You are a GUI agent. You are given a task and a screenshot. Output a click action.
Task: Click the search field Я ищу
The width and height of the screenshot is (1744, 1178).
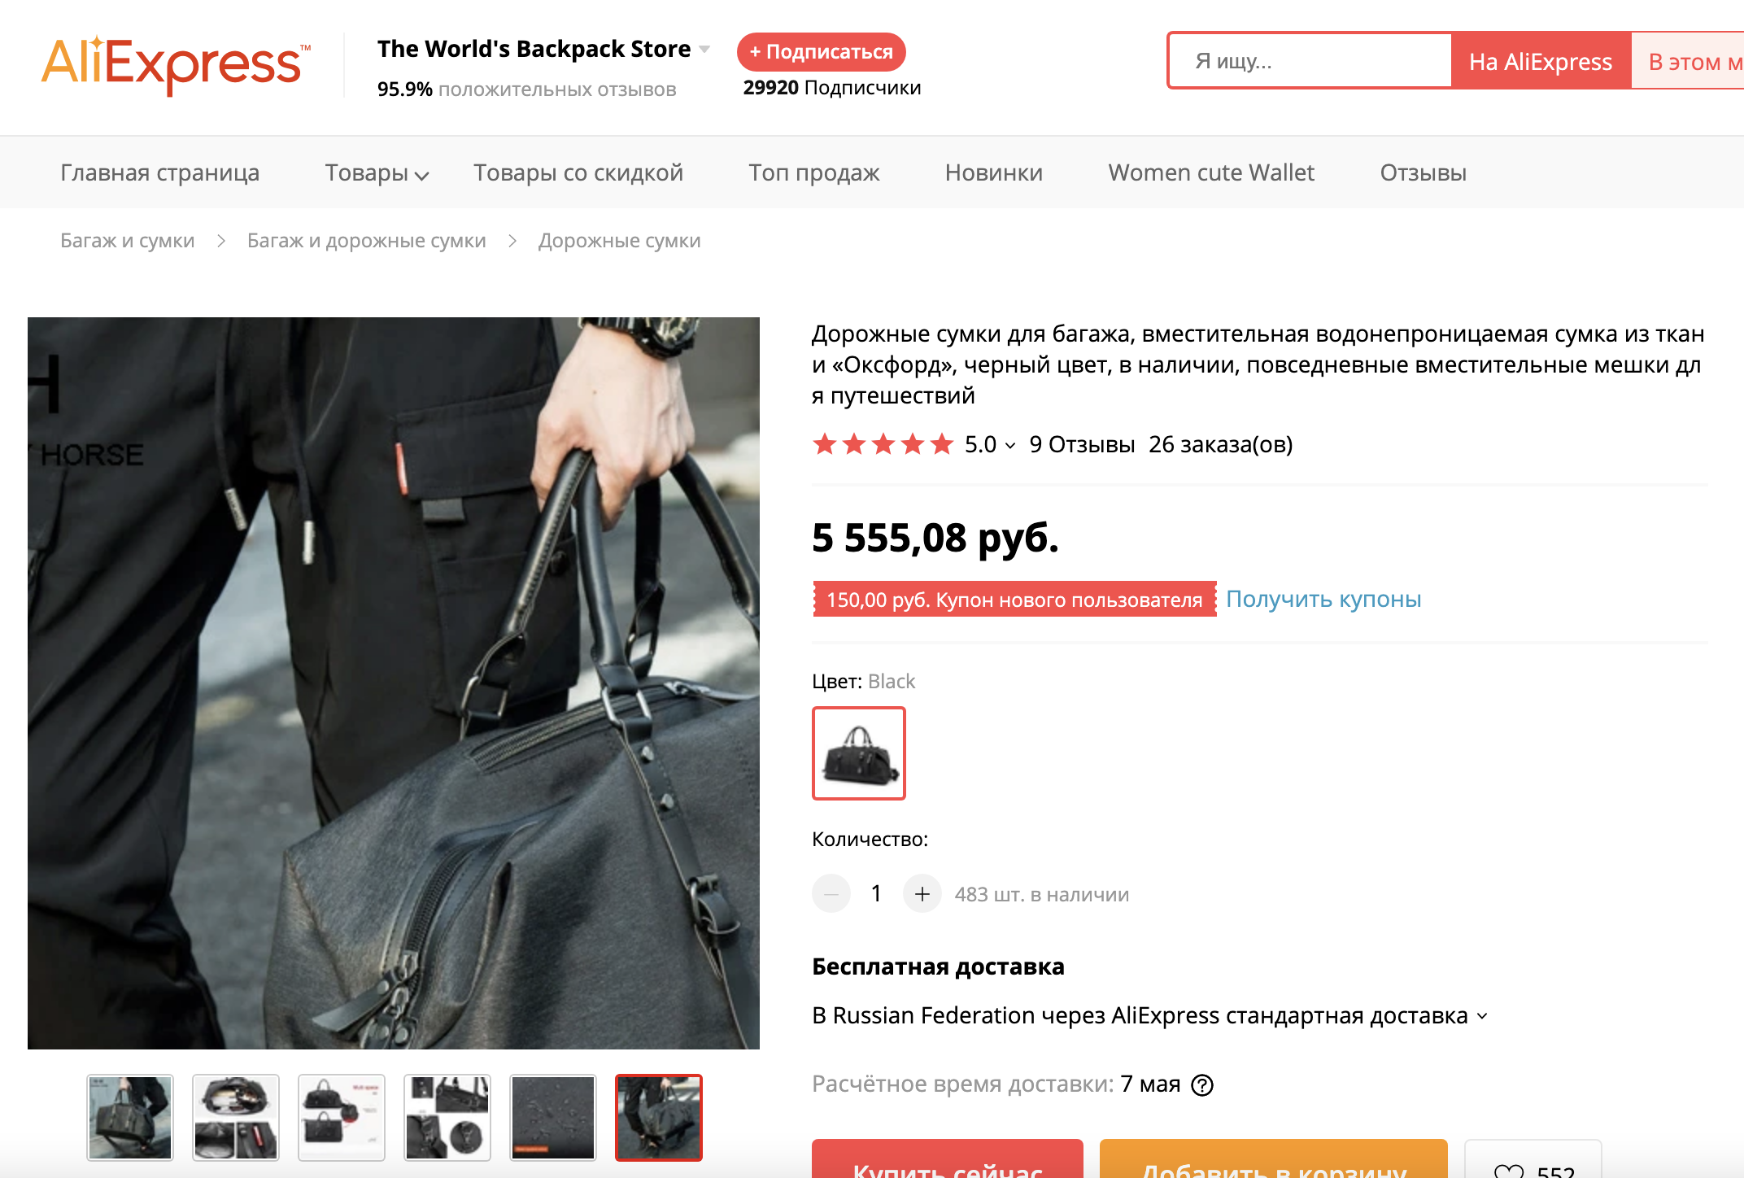click(x=1310, y=61)
